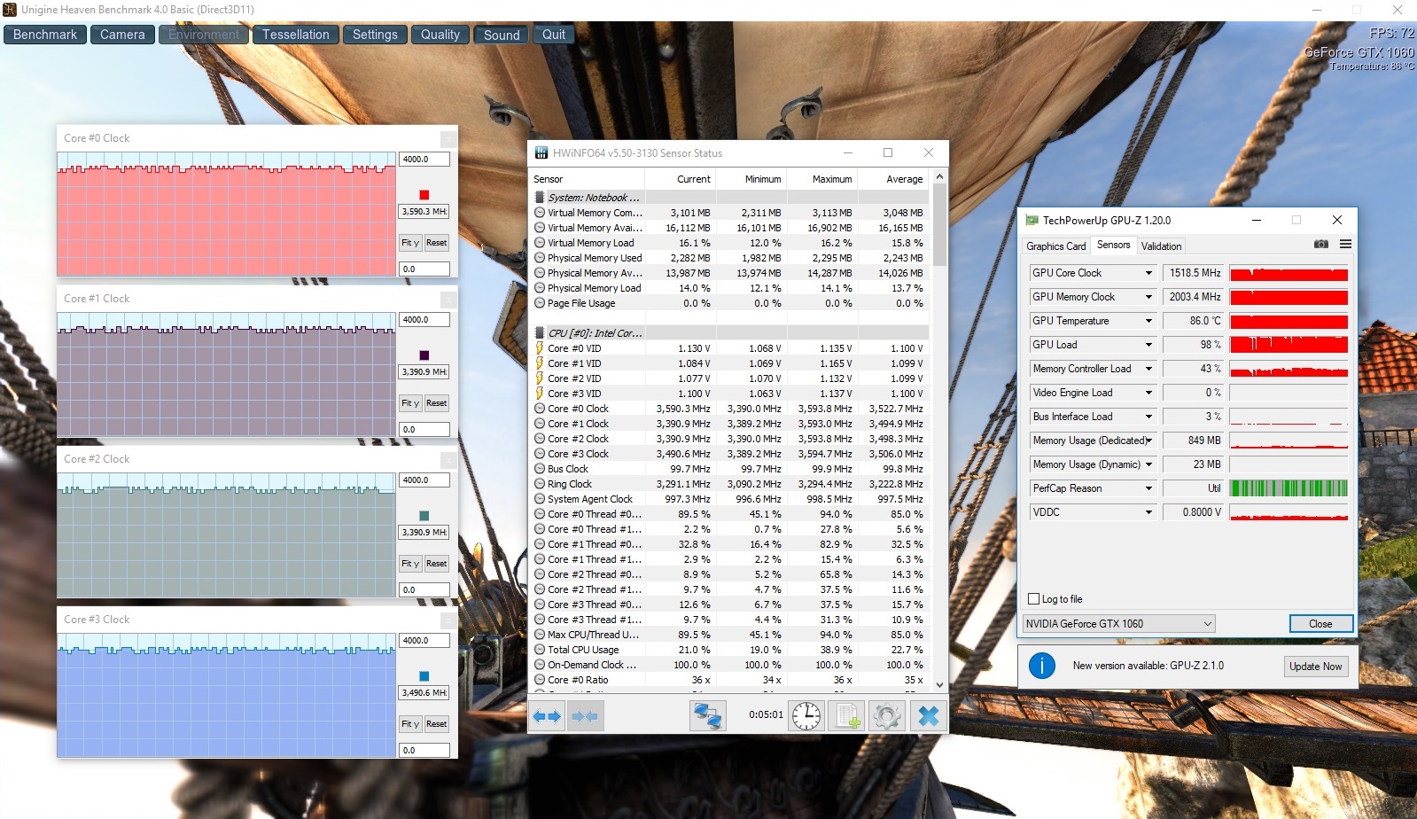
Task: Open the Quality menu in Heaven
Action: point(440,35)
